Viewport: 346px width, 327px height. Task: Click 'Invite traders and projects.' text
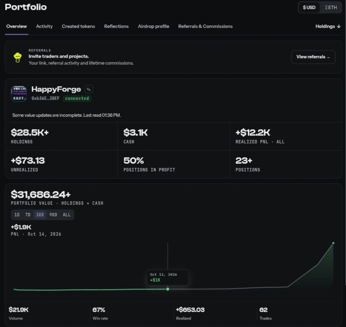point(59,56)
